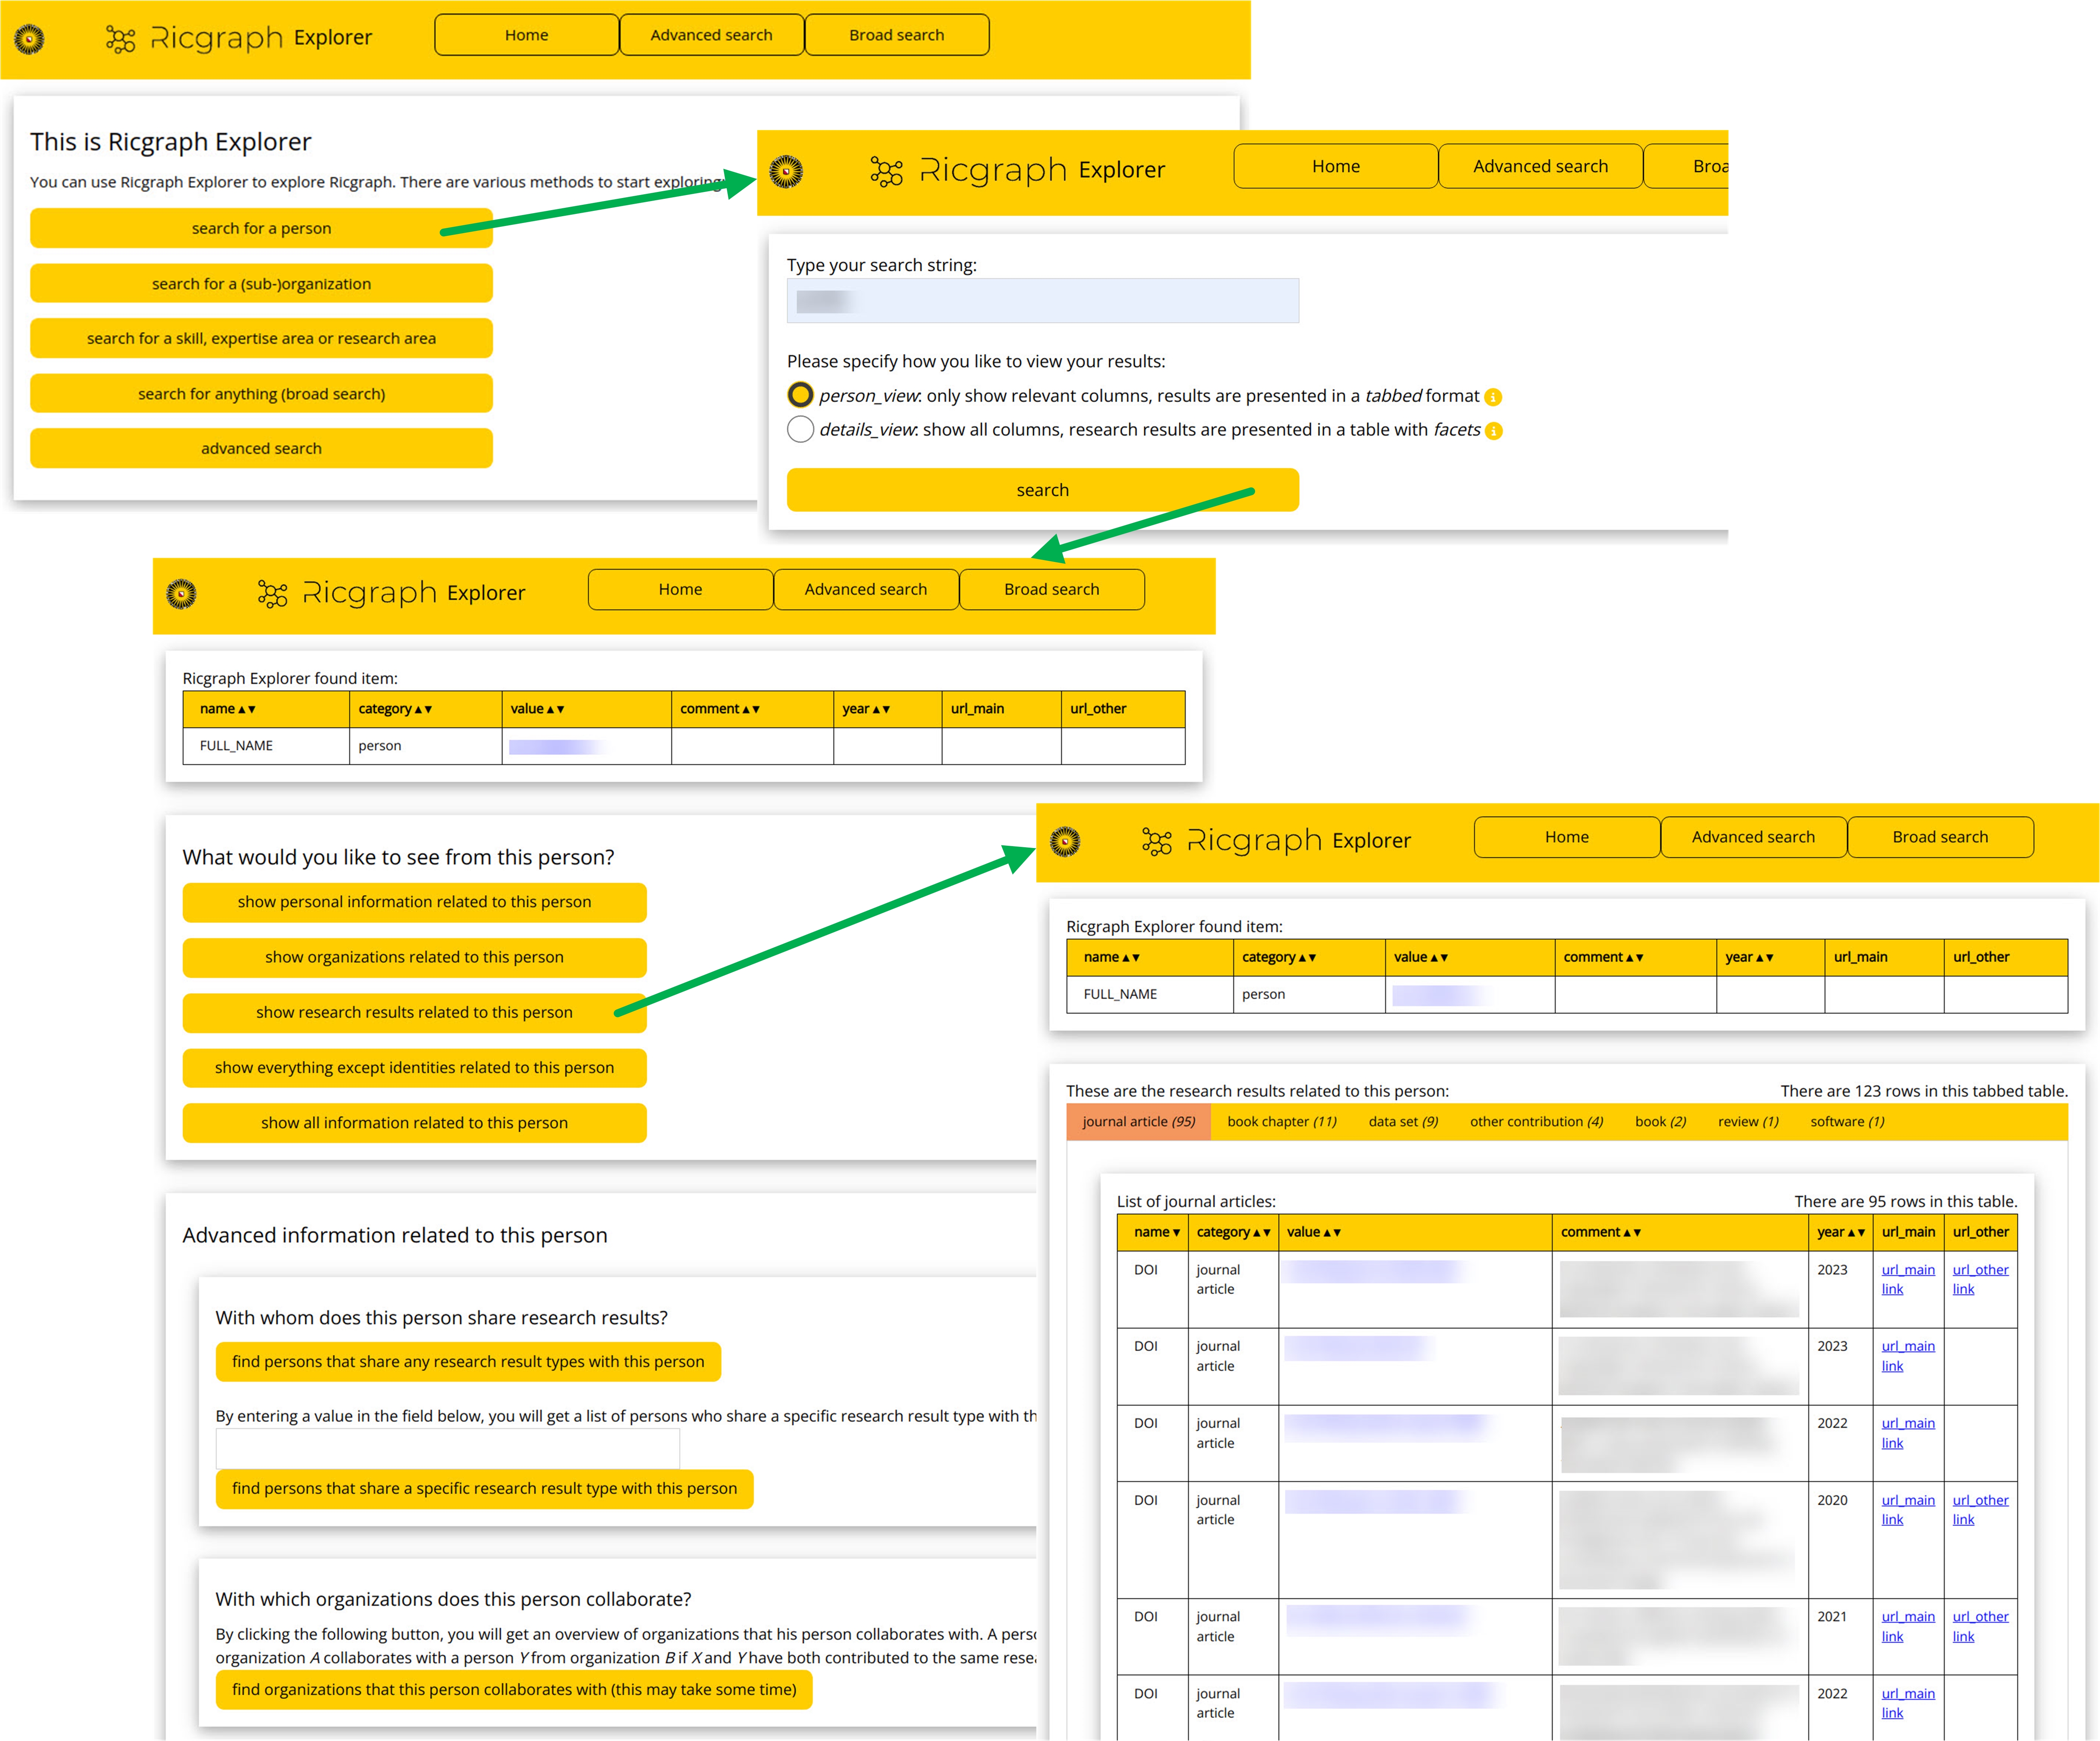Switch to the journal article (95) tab
The width and height of the screenshot is (2100, 1741).
1139,1122
